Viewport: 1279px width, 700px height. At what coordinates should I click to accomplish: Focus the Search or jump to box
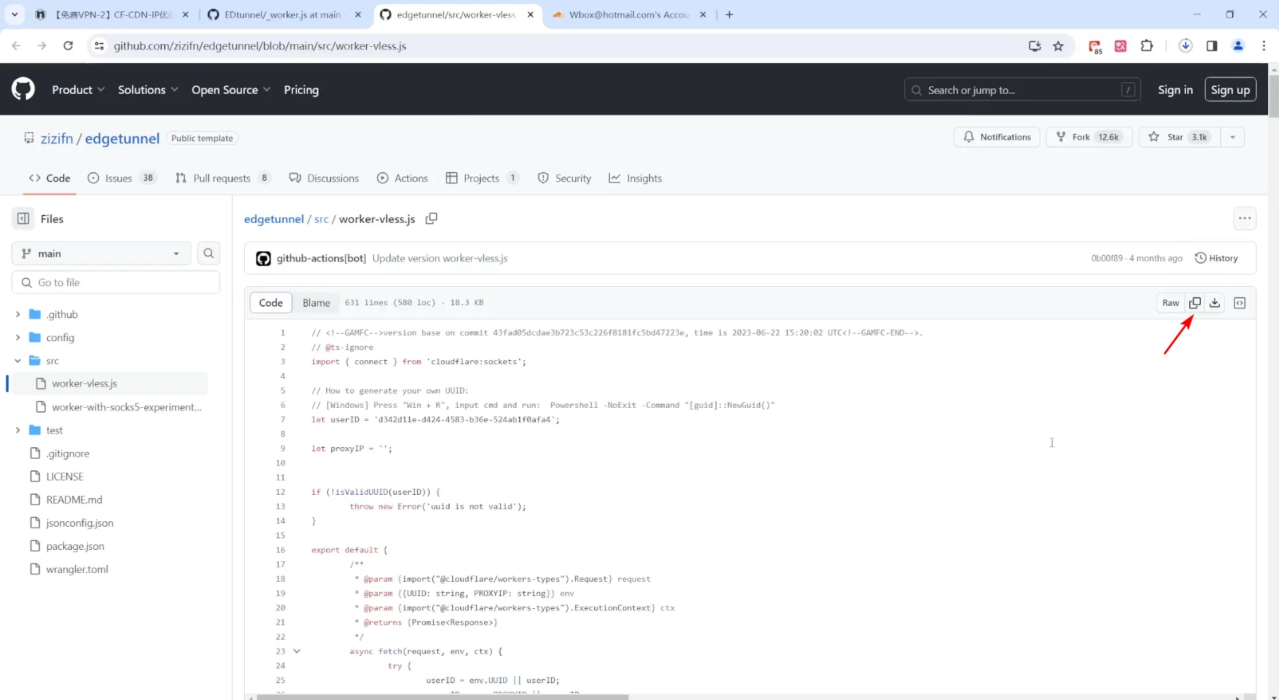1022,90
